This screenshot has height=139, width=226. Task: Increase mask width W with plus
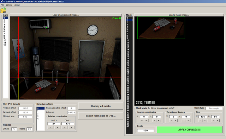[x=205, y=121]
